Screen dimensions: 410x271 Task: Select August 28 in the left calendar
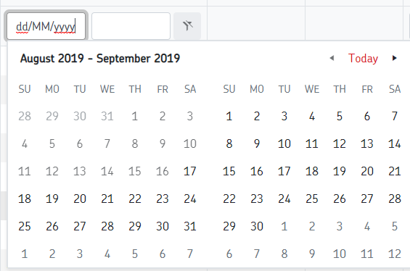click(107, 226)
